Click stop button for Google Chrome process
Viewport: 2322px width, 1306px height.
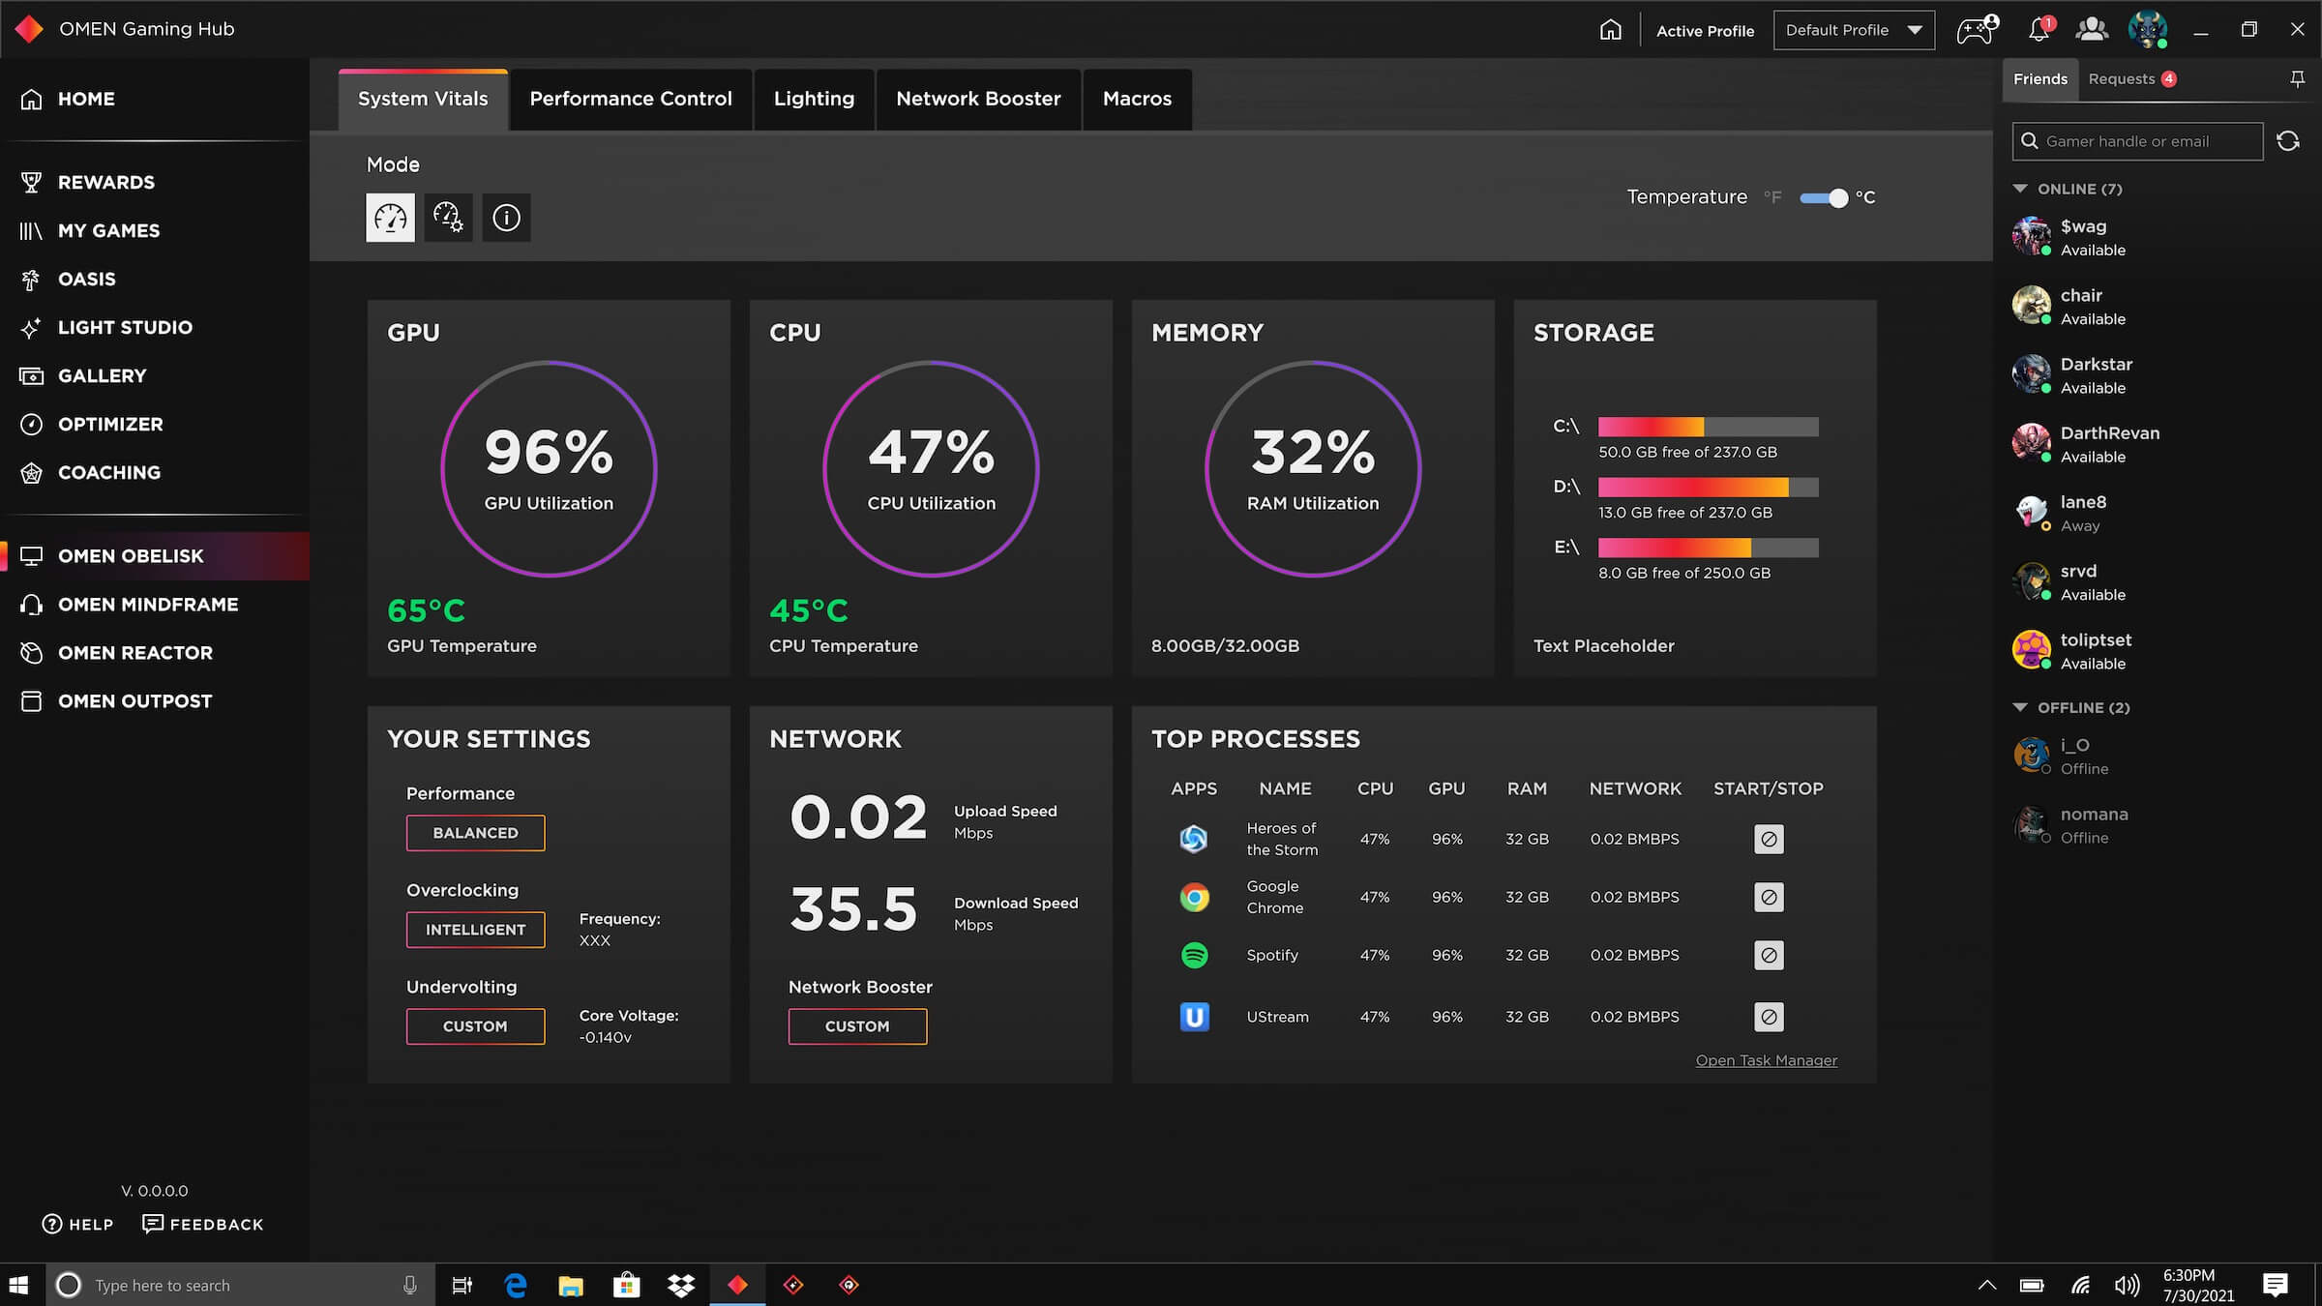pos(1769,896)
